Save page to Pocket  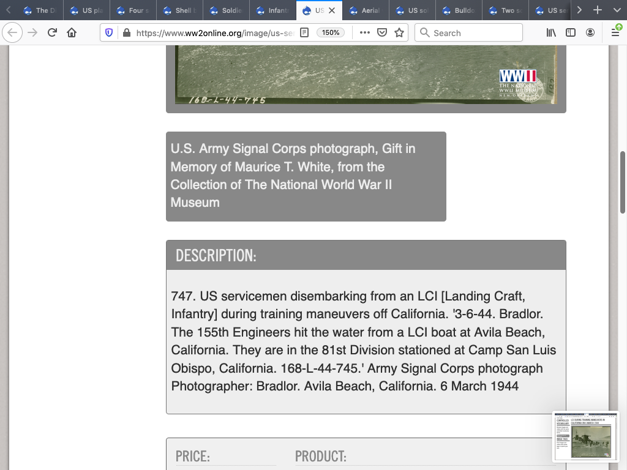point(382,33)
